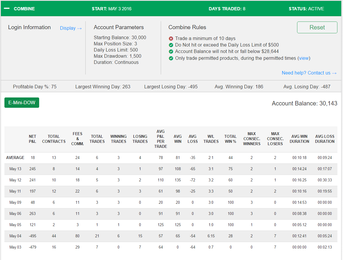The image size is (343, 260).
Task: Select the May 13 row
Action: pos(171,169)
